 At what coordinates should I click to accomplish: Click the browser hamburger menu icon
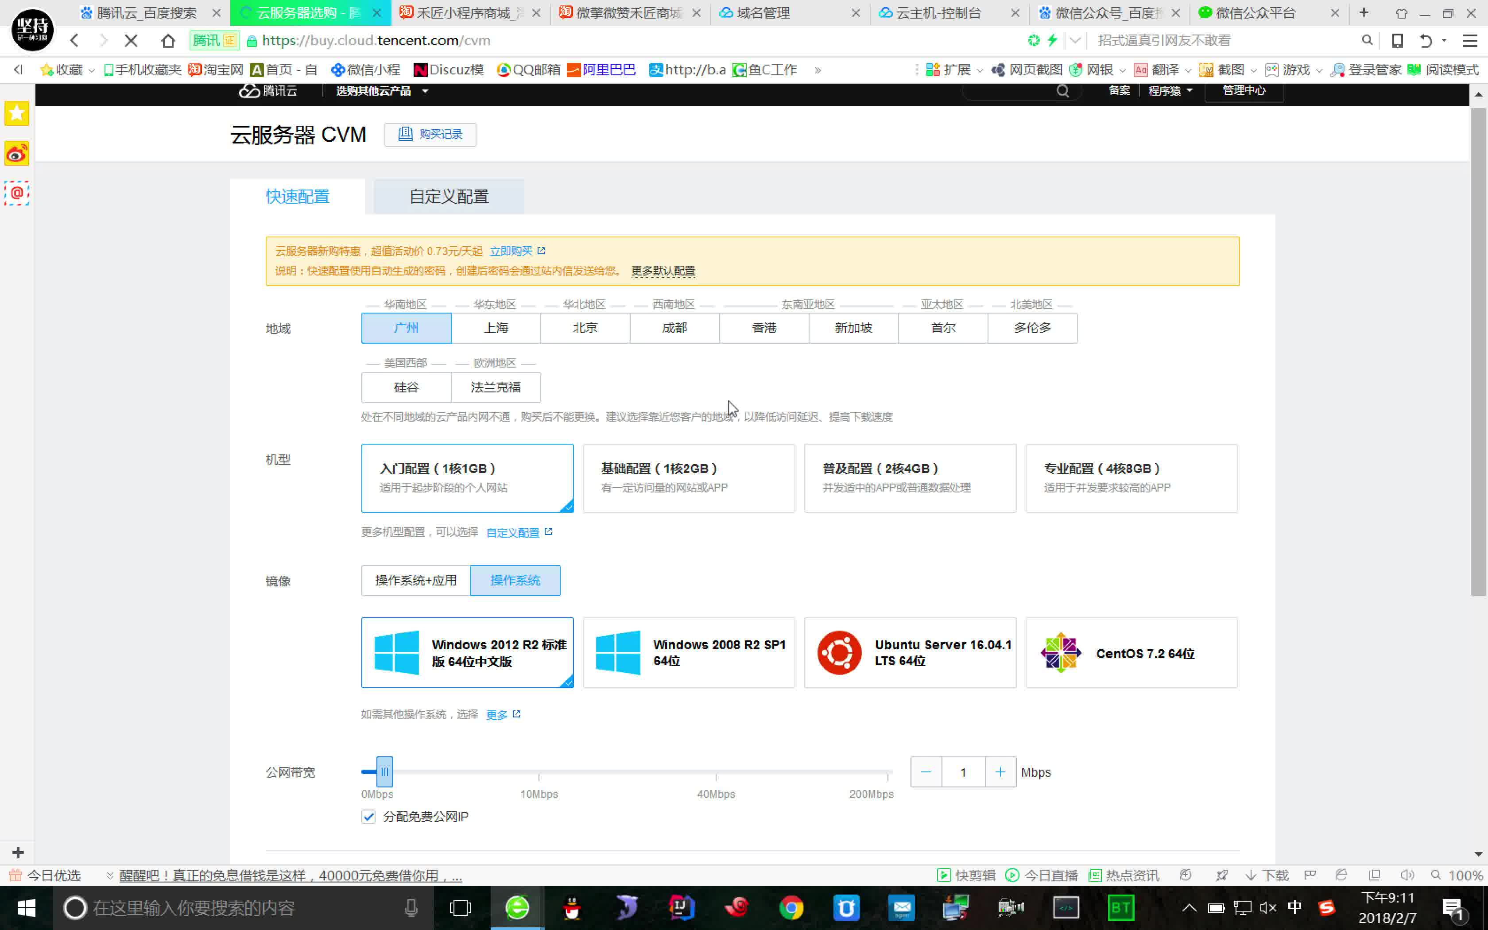pyautogui.click(x=1469, y=41)
